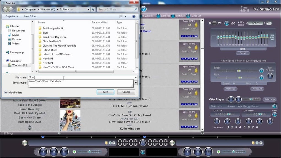281x158 pixels.
Task: Click the crossfader center button between timers
Action: pos(143,143)
